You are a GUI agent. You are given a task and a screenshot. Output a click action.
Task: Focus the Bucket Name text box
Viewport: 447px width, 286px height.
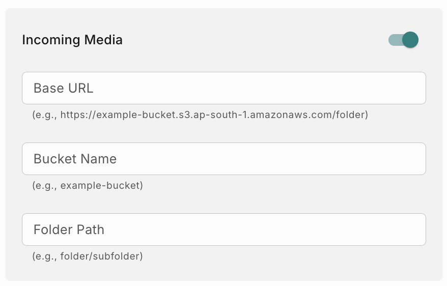(224, 159)
